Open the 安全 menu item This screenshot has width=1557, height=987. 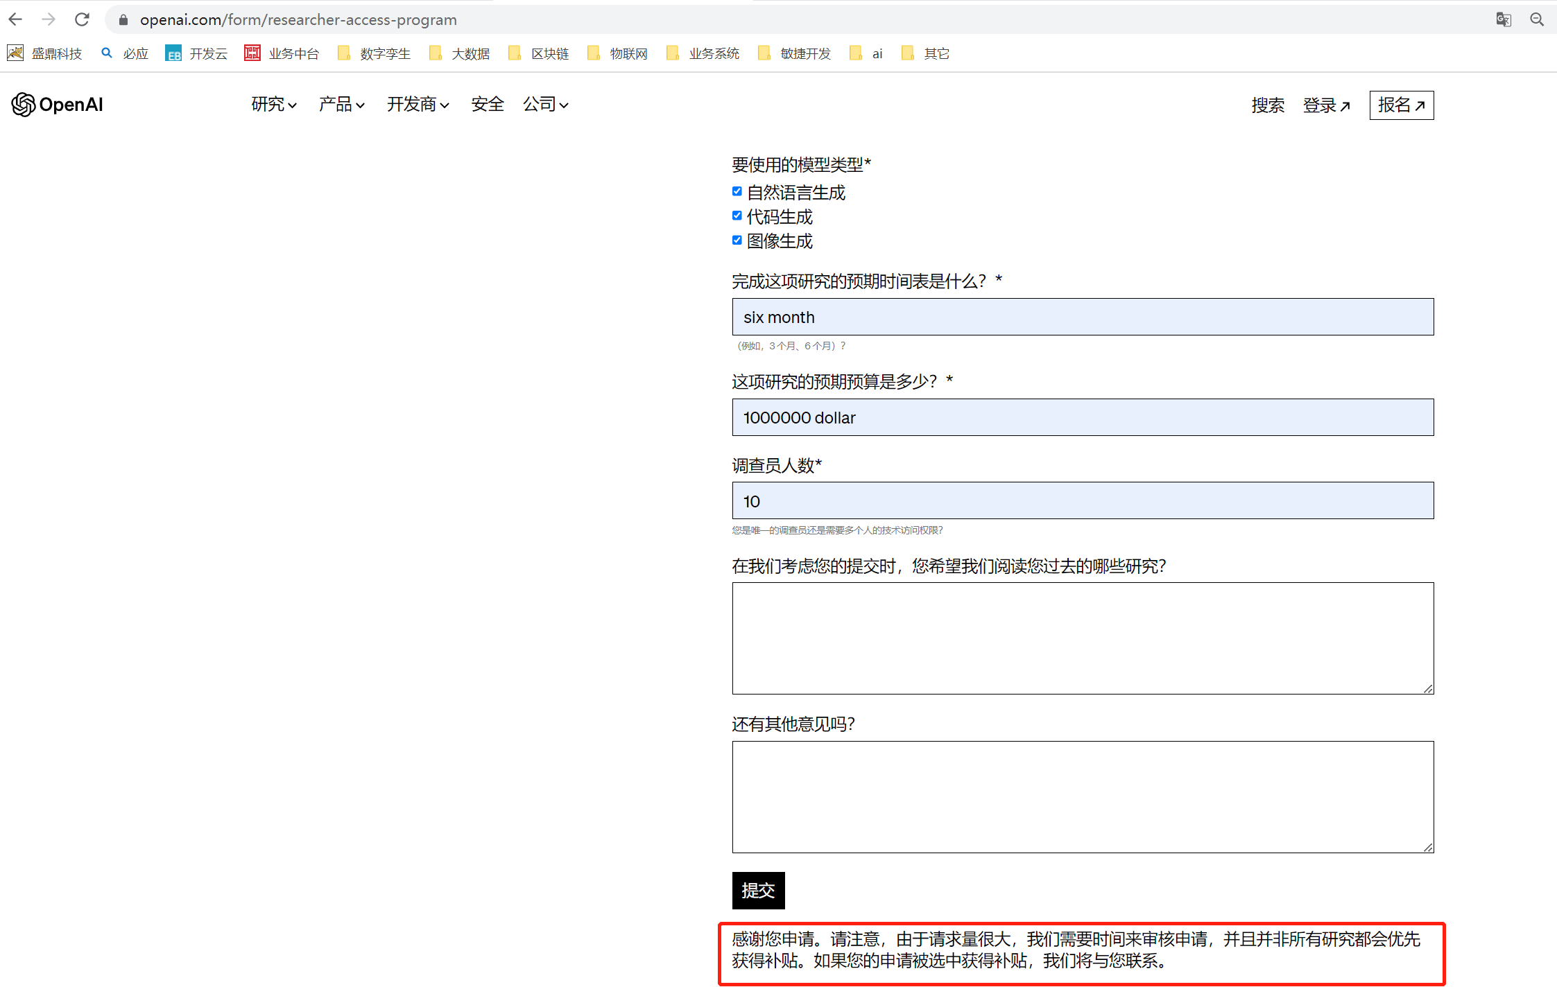487,105
